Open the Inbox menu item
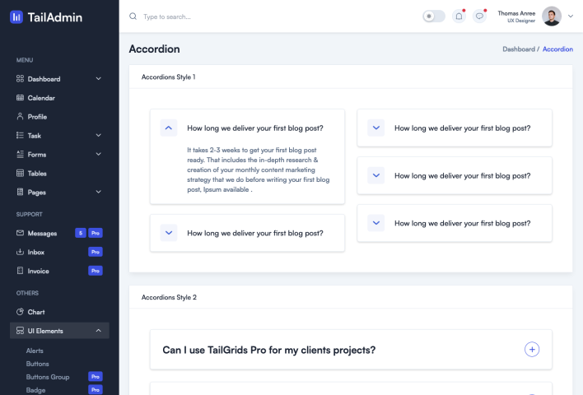This screenshot has height=395, width=583. tap(36, 252)
